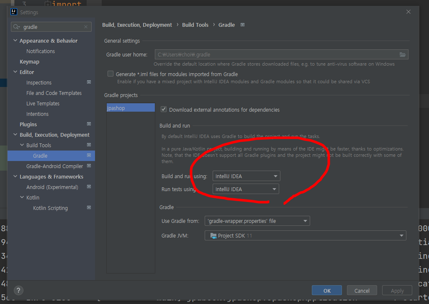The width and height of the screenshot is (429, 304).
Task: Click the Build Tools breadcrumb
Action: [195, 25]
